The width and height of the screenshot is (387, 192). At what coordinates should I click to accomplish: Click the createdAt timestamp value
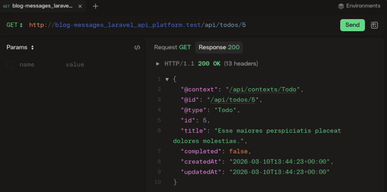(279, 162)
